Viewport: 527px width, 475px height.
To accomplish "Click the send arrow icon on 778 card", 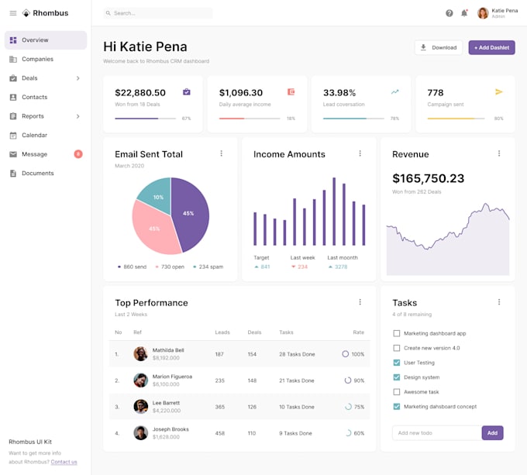I will click(x=499, y=91).
